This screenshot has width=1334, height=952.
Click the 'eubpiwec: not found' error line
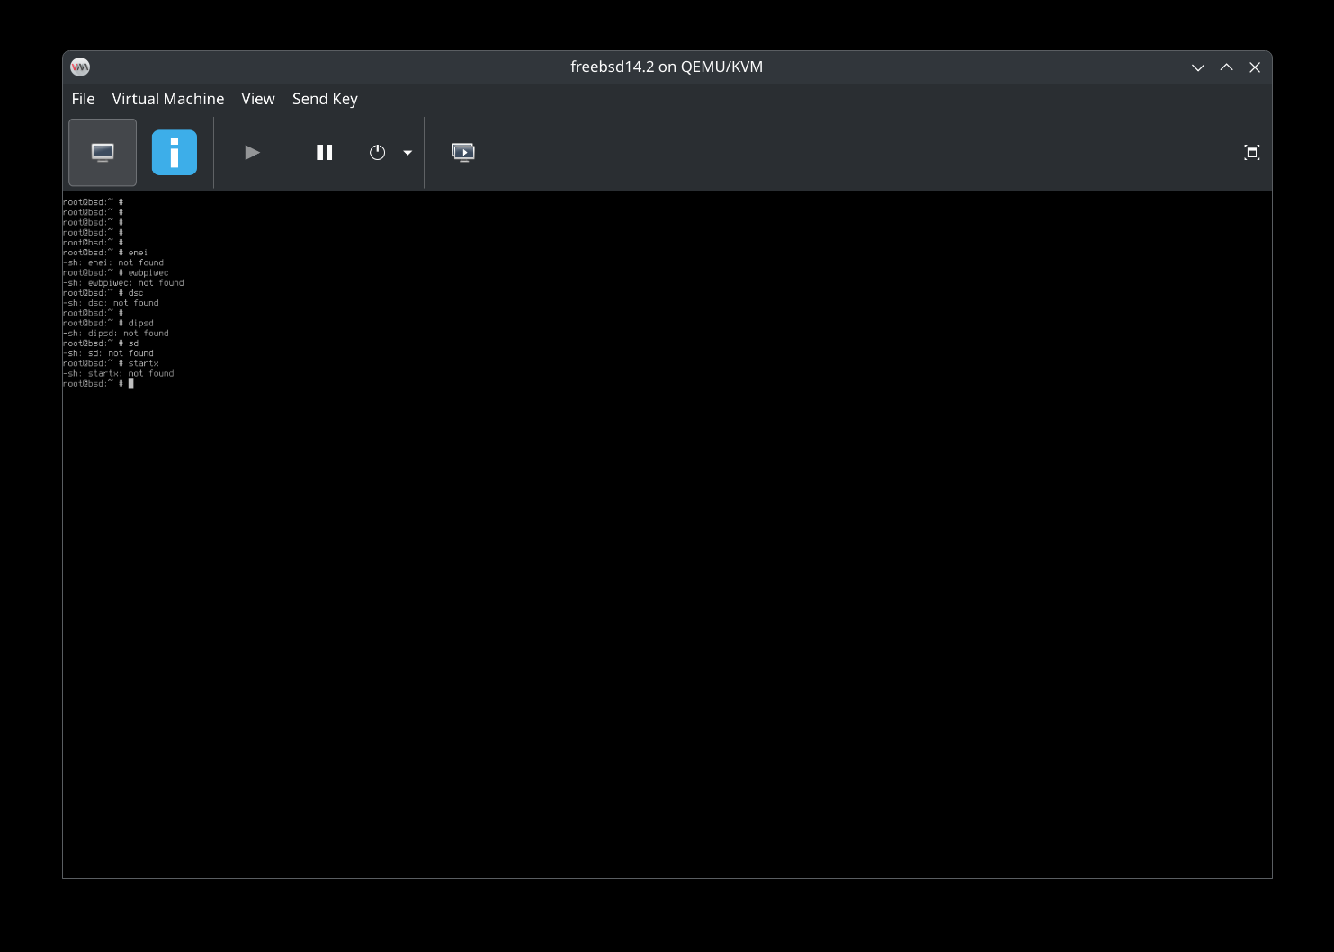(x=123, y=283)
